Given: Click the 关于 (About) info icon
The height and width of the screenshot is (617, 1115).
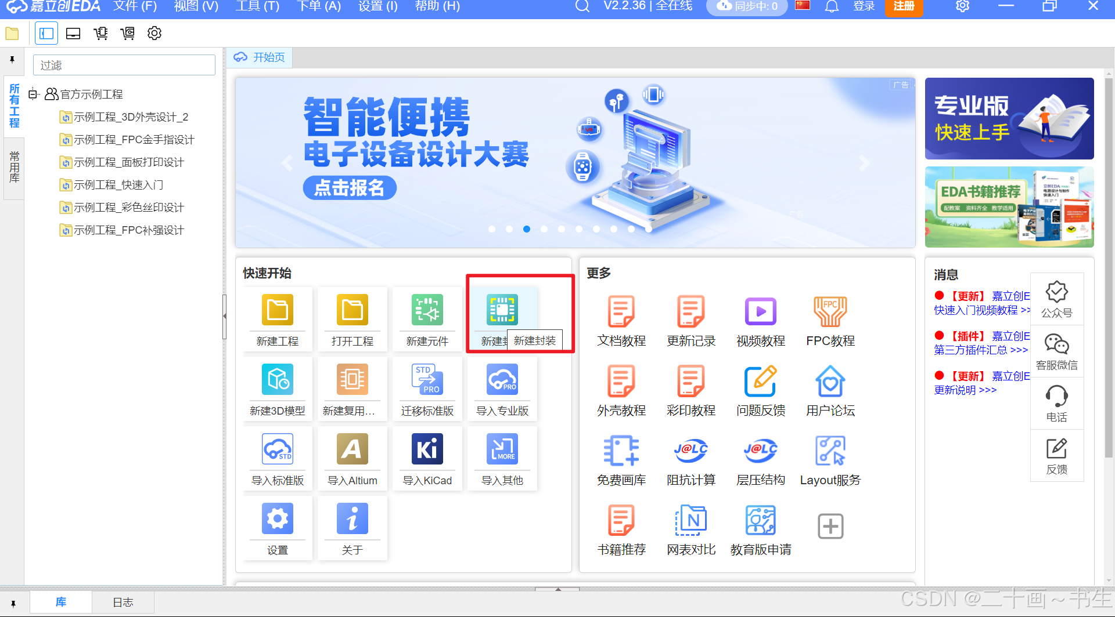Looking at the screenshot, I should pos(353,519).
